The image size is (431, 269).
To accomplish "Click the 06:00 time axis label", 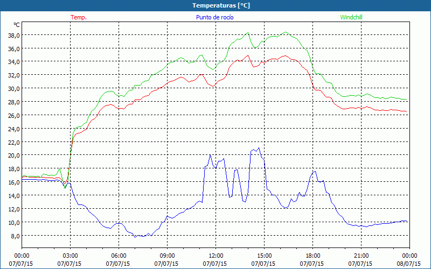I will [x=119, y=256].
